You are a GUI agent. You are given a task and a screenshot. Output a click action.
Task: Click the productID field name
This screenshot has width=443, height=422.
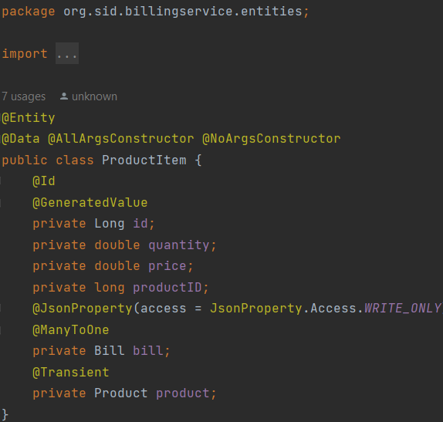pos(167,288)
